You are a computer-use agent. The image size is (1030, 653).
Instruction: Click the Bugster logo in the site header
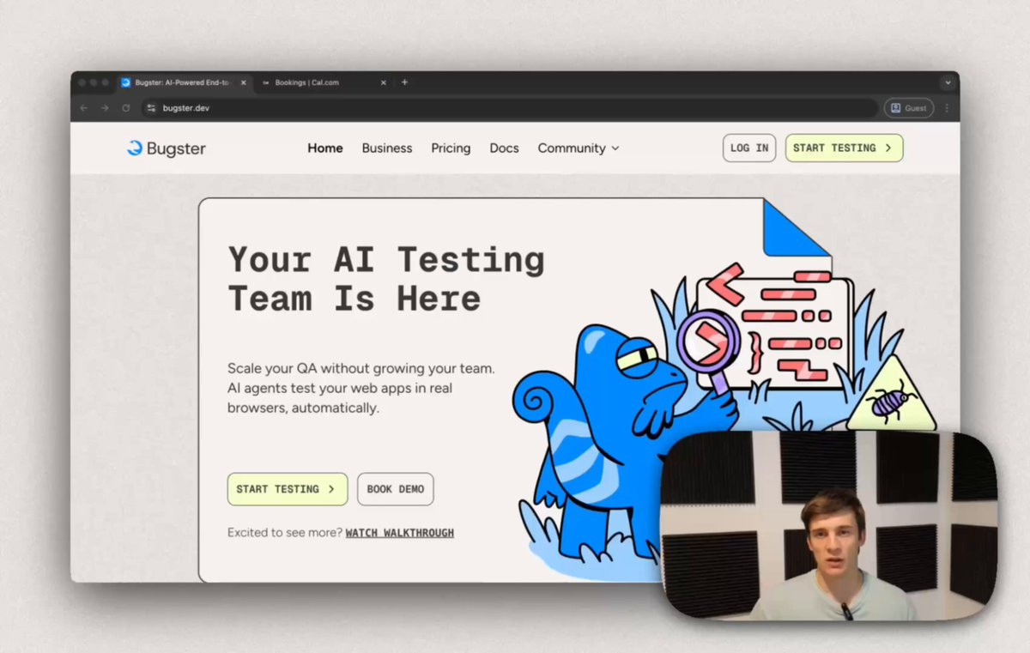tap(167, 148)
